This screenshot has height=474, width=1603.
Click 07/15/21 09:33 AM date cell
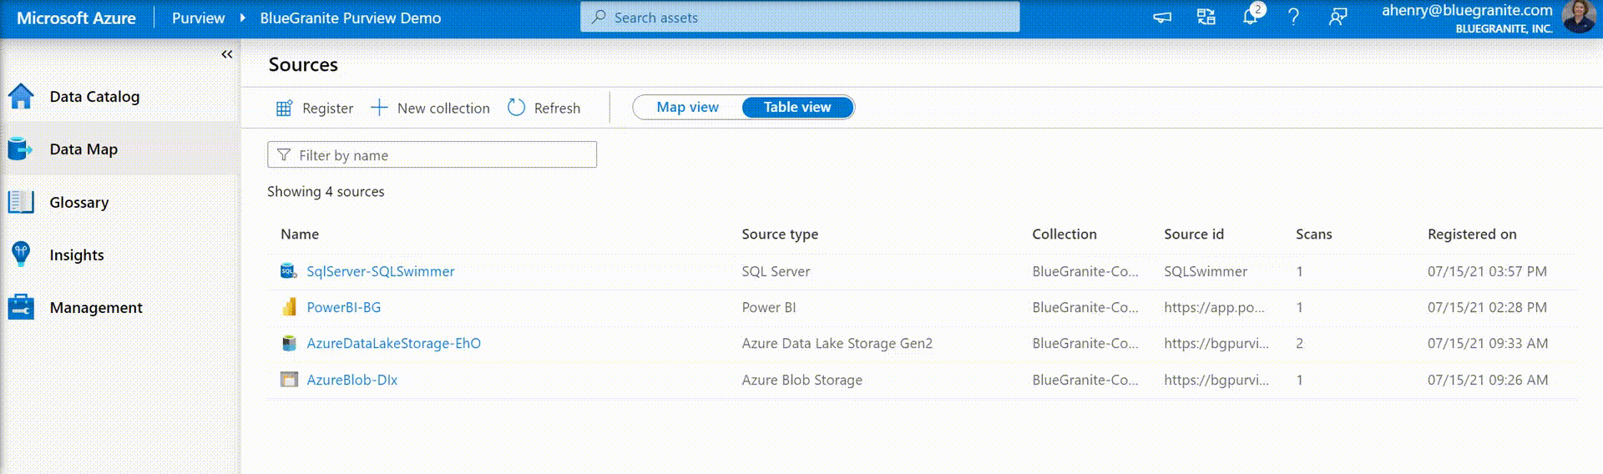point(1488,343)
